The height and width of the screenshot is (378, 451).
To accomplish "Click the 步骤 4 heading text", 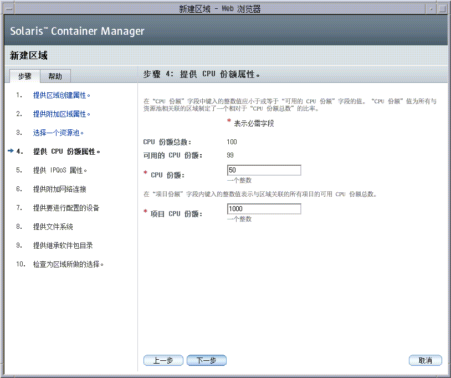I will coord(202,74).
